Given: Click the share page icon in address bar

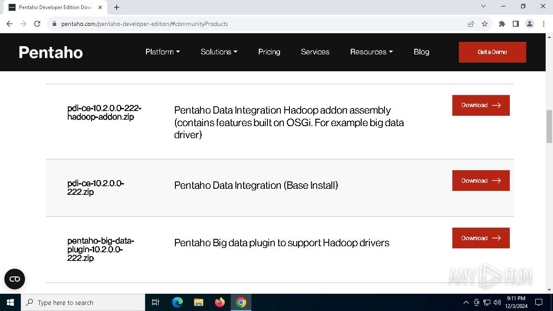Looking at the screenshot, I should (x=471, y=24).
